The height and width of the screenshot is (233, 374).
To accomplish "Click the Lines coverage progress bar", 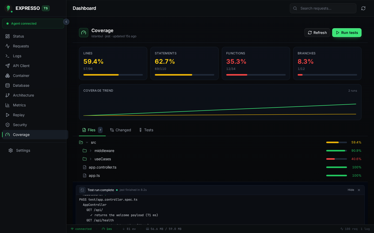I will click(113, 75).
